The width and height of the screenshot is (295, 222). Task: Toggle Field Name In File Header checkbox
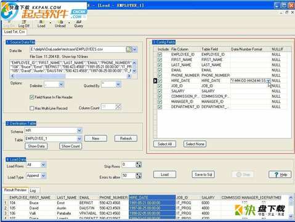tap(32, 97)
